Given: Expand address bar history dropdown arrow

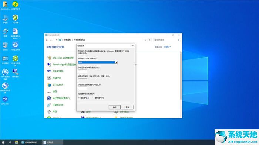Looking at the screenshot, I should [x=145, y=40].
